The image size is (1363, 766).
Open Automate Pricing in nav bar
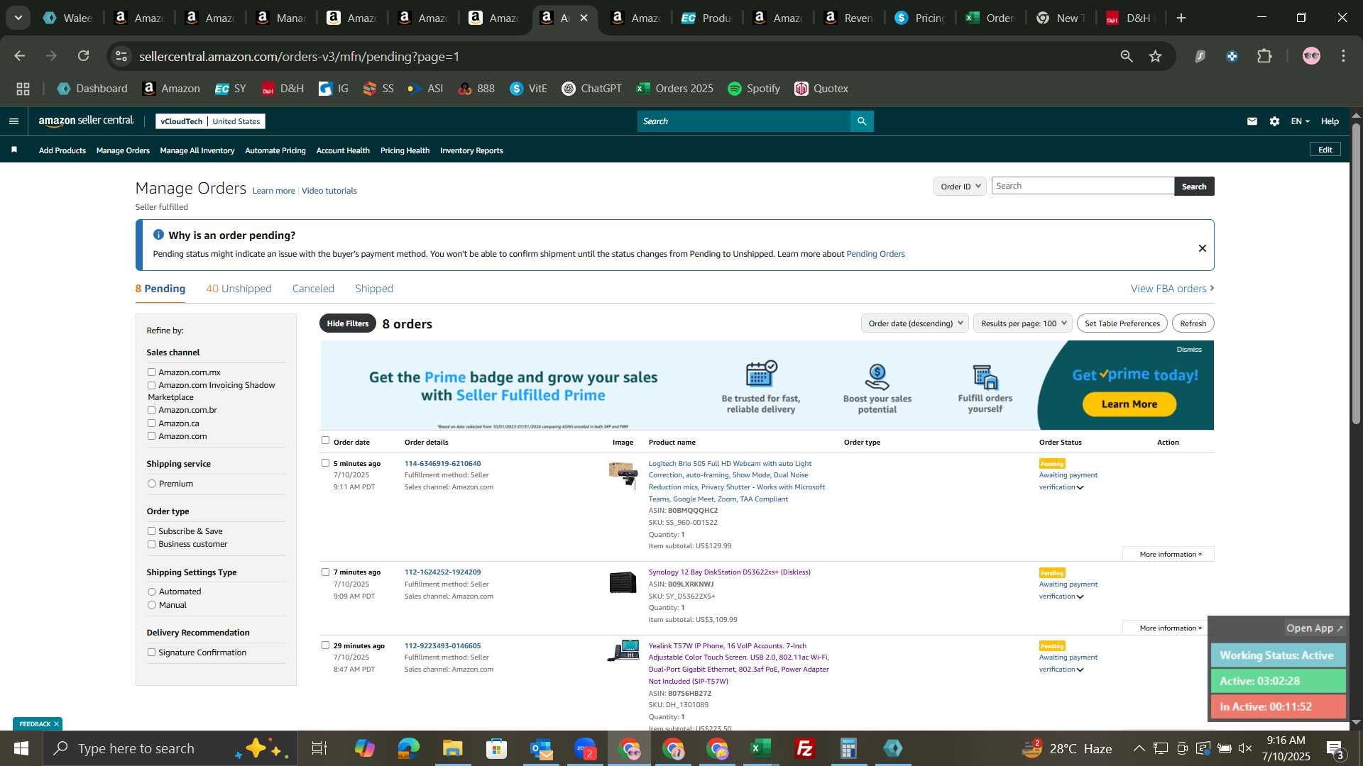point(275,150)
